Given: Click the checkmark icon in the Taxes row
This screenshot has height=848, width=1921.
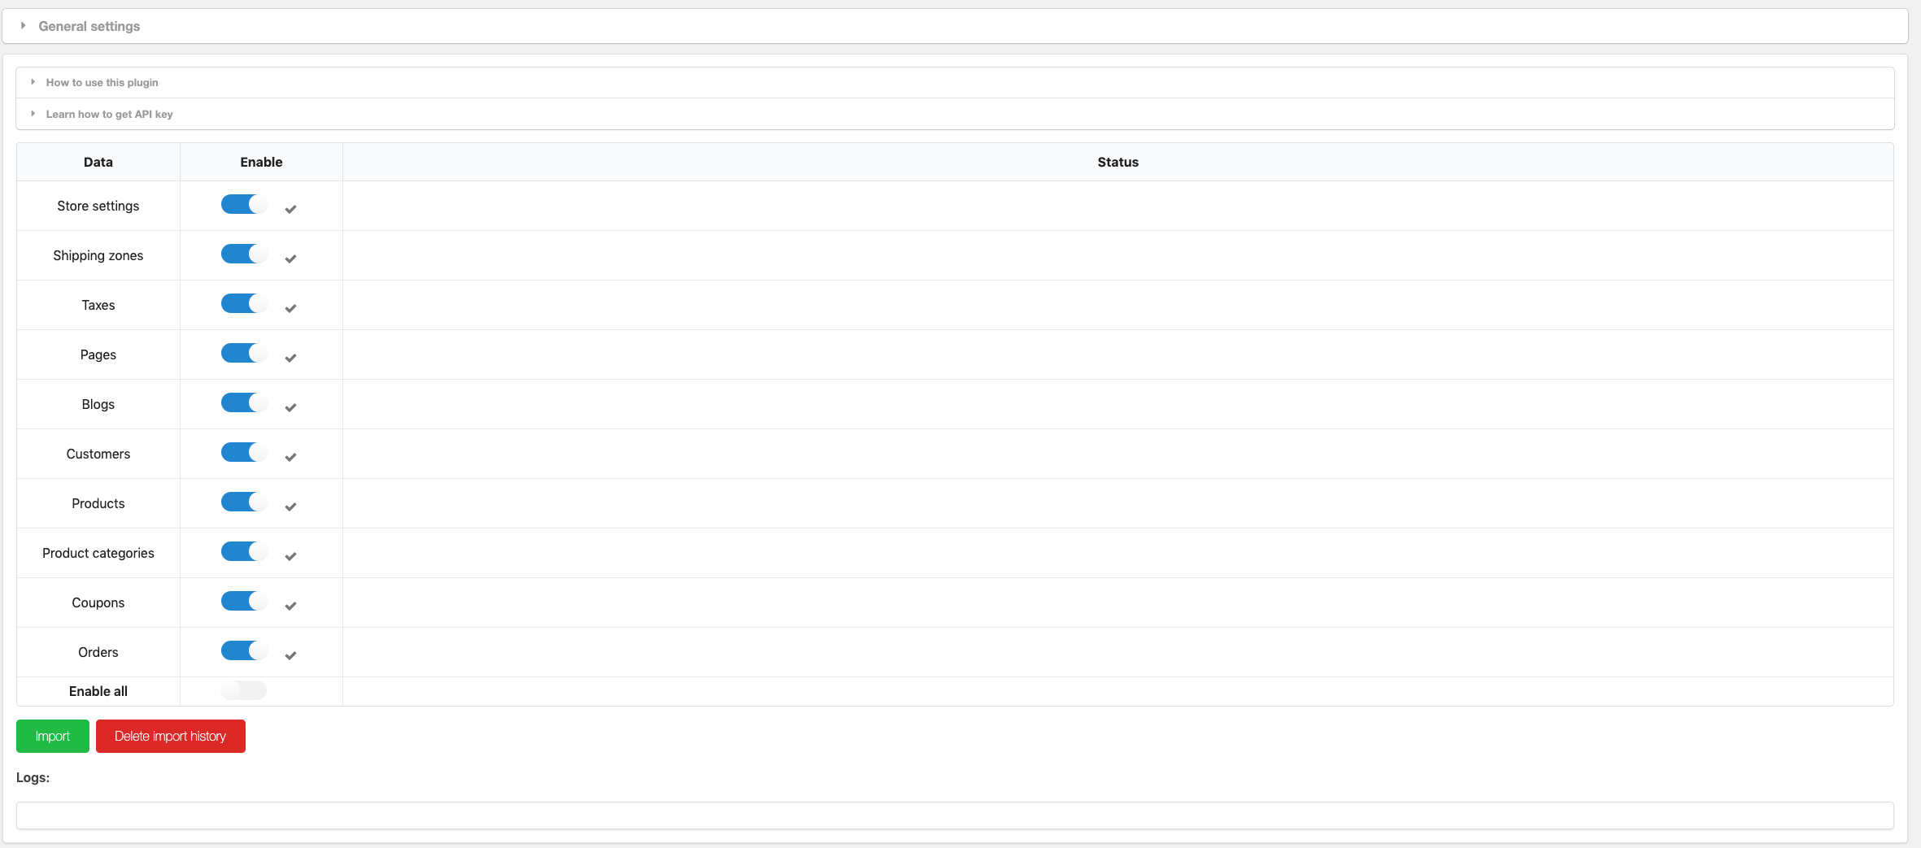Looking at the screenshot, I should (290, 308).
